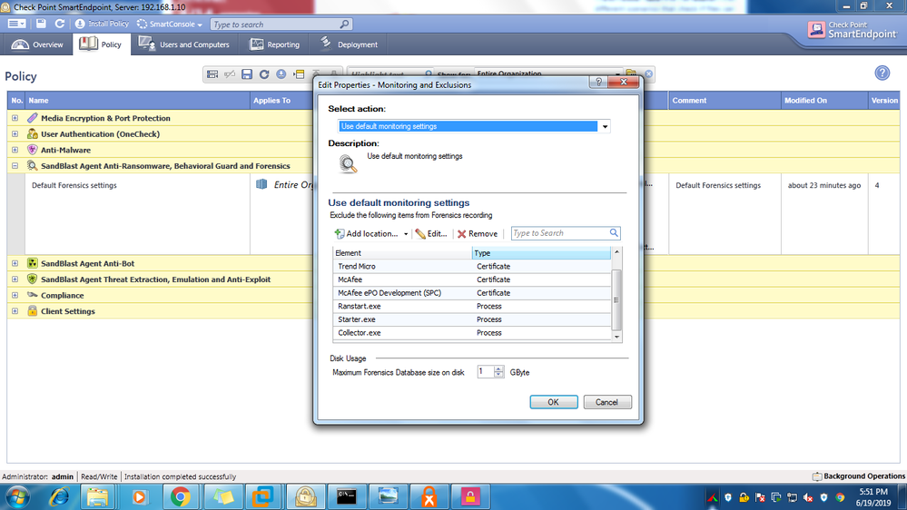This screenshot has width=907, height=510.
Task: Select the Starter.exe process row
Action: click(472, 319)
